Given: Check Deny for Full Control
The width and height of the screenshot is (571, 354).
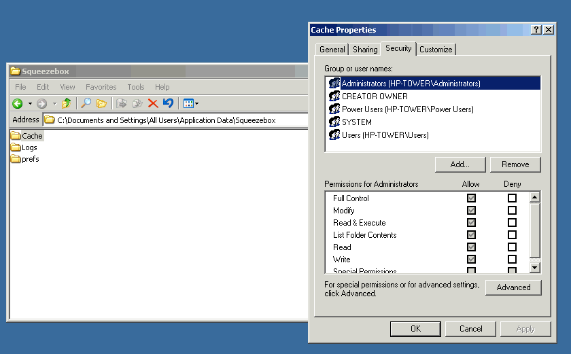Looking at the screenshot, I should point(512,198).
